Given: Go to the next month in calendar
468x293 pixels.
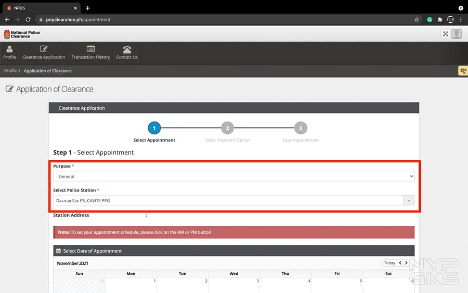Looking at the screenshot, I should click(406, 263).
